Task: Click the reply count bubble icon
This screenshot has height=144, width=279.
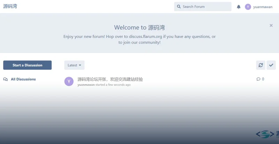Action: pyautogui.click(x=258, y=79)
